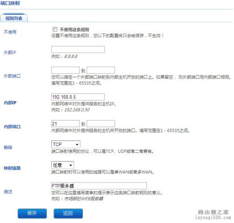Click the hint 设置不使用这条规则 text
The image size is (234, 223).
[107, 35]
